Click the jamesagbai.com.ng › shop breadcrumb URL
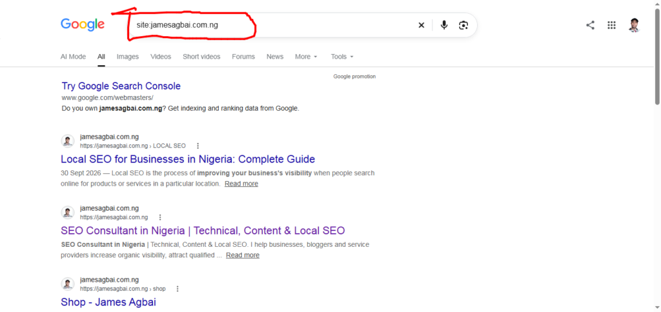Image resolution: width=661 pixels, height=312 pixels. click(123, 289)
